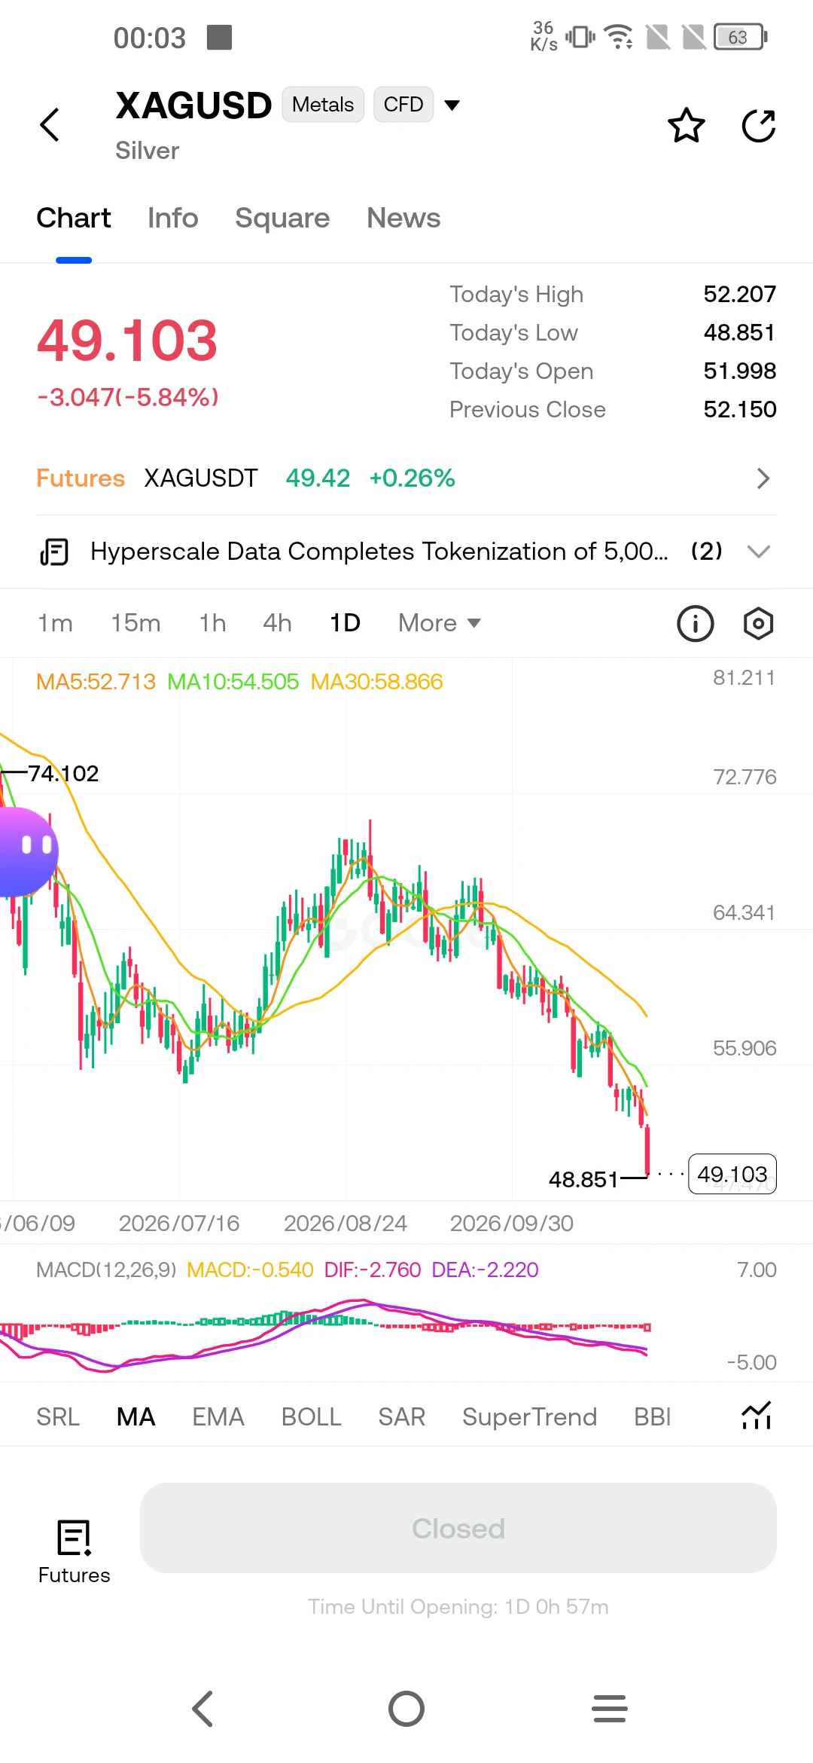The width and height of the screenshot is (813, 1763).
Task: Tap the Metals category tag
Action: 323,105
